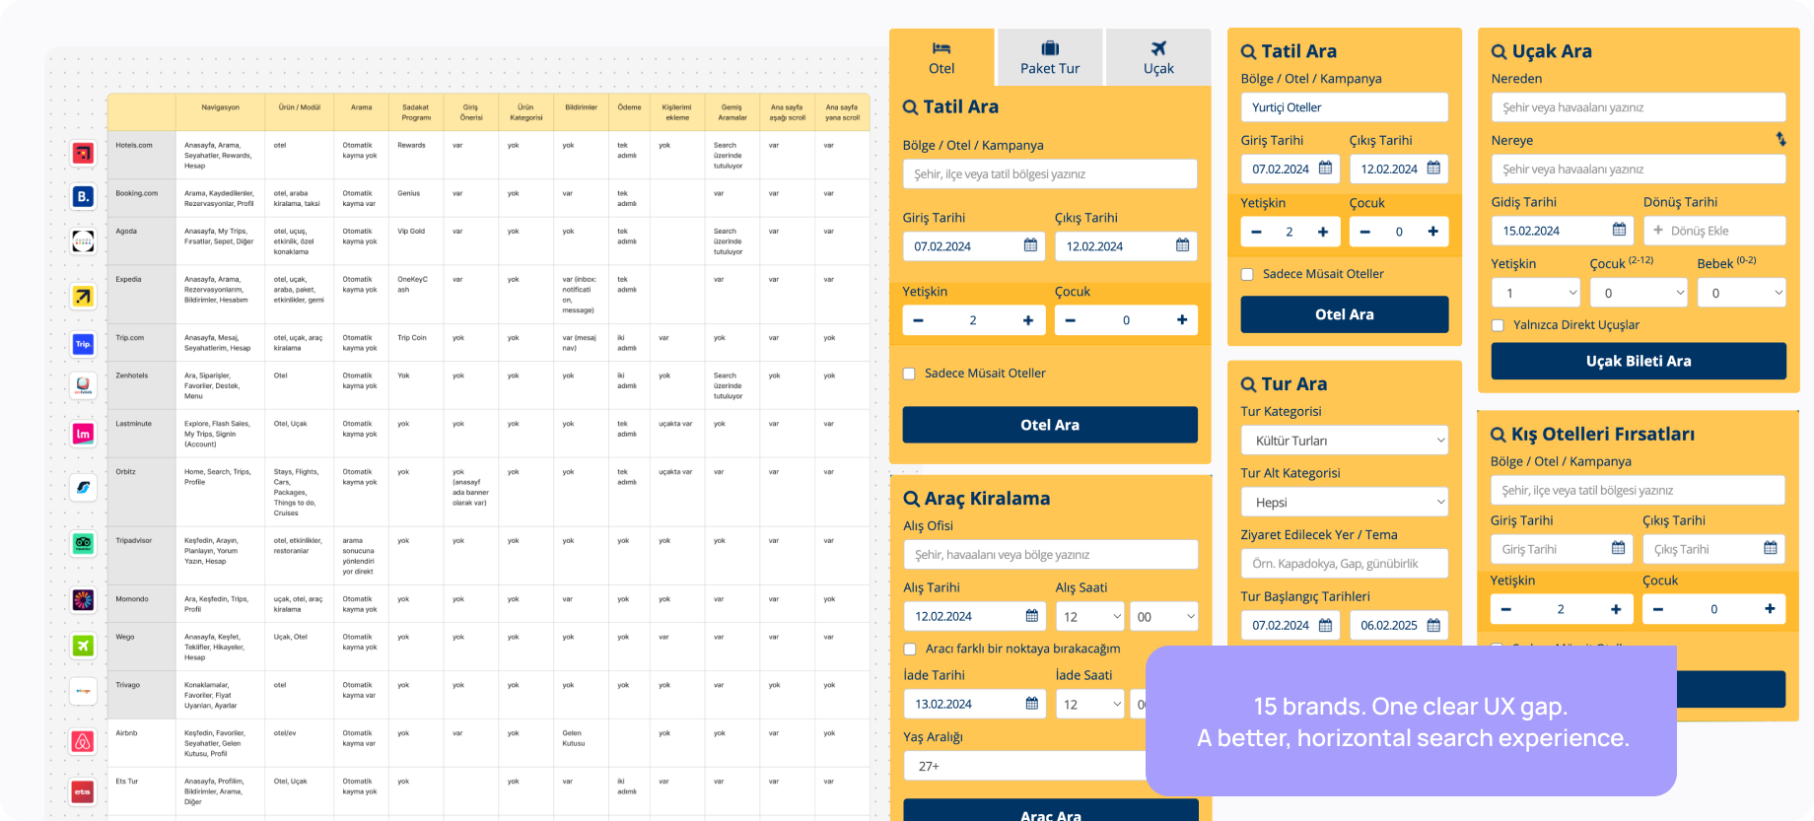The image size is (1814, 821).
Task: Open calendar icon for İade Tarihi 13.02.2024
Action: pyautogui.click(x=1031, y=704)
